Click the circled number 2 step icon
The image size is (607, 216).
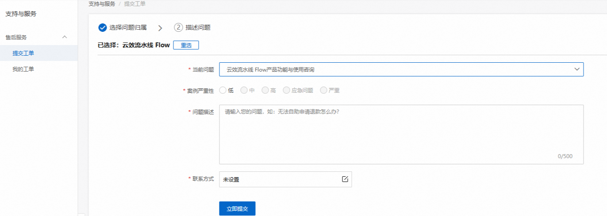(x=178, y=27)
